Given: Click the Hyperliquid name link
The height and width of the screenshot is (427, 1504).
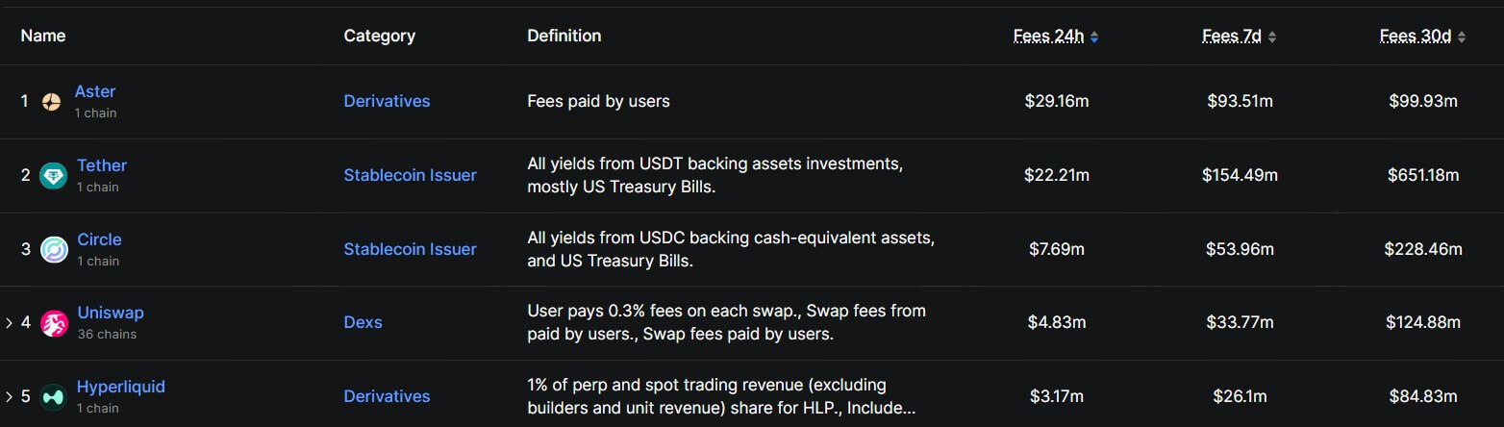Looking at the screenshot, I should 121,387.
